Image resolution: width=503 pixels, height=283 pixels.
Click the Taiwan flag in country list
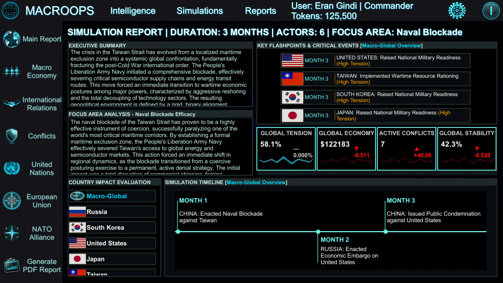click(x=77, y=272)
